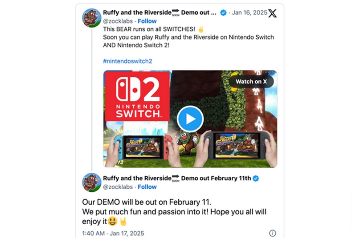Click the verified badge next to Jan 16, 2025
The width and height of the screenshot is (352, 238).
point(223,13)
